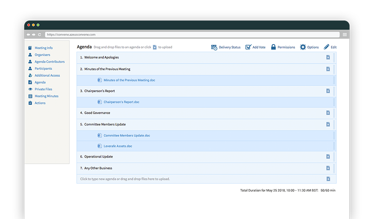Click upload icon in new agenda row

(x=328, y=179)
